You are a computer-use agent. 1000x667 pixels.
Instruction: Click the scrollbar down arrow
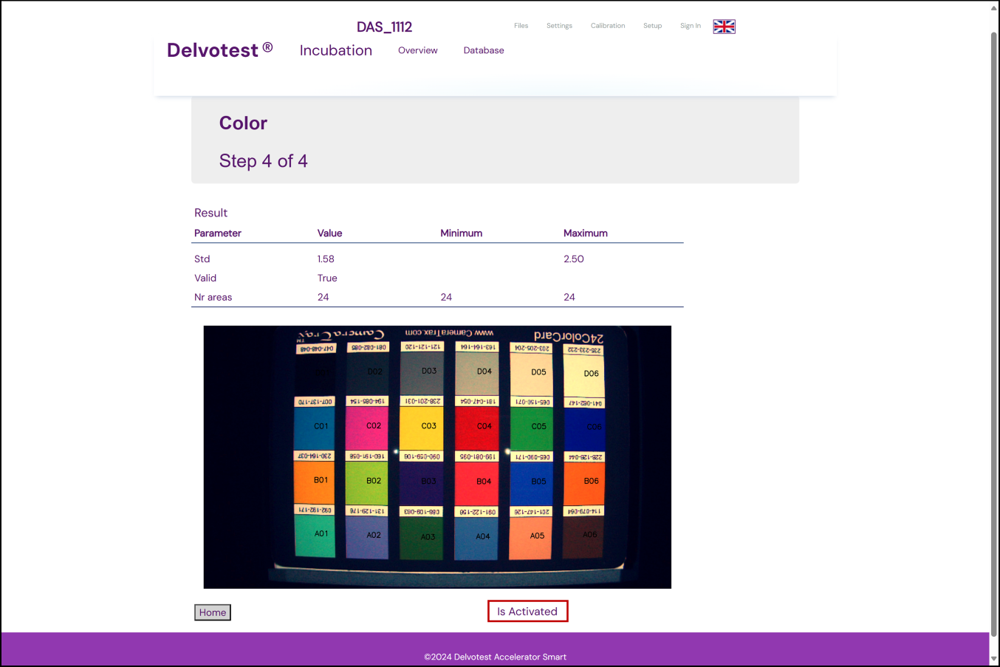click(x=994, y=658)
